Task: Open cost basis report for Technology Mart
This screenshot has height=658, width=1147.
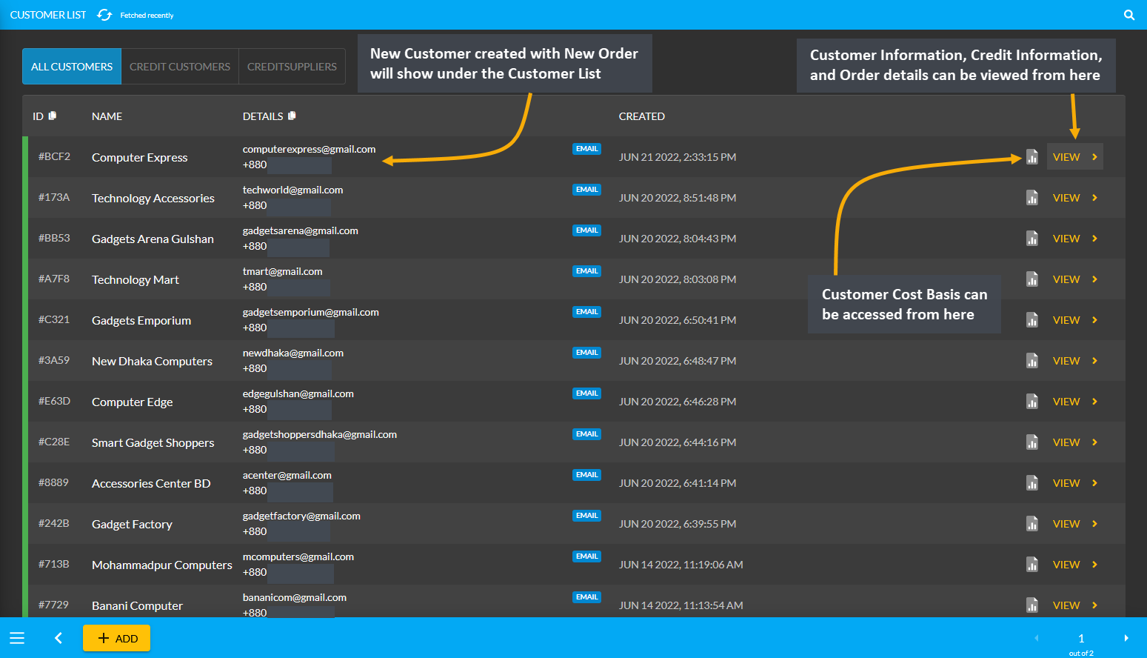Action: click(1032, 279)
